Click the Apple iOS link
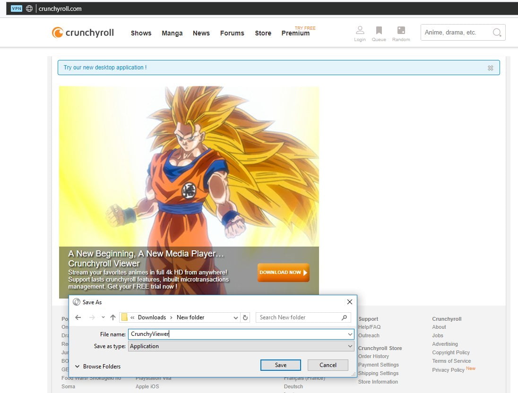This screenshot has width=518, height=393. pyautogui.click(x=147, y=386)
